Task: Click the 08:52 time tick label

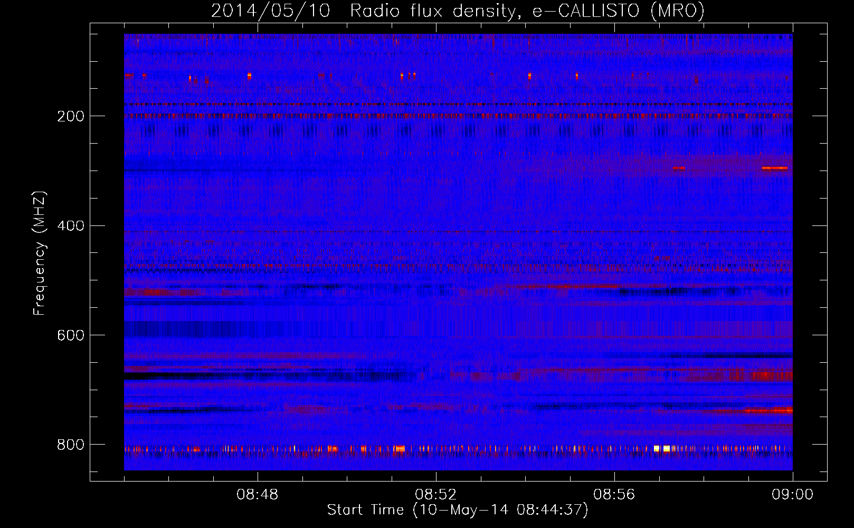Action: [x=436, y=495]
